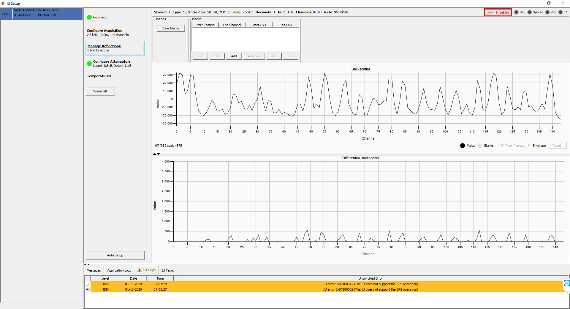This screenshot has height=309, width=570.
Task: Click the Synced status indicator light
Action: [x=529, y=12]
